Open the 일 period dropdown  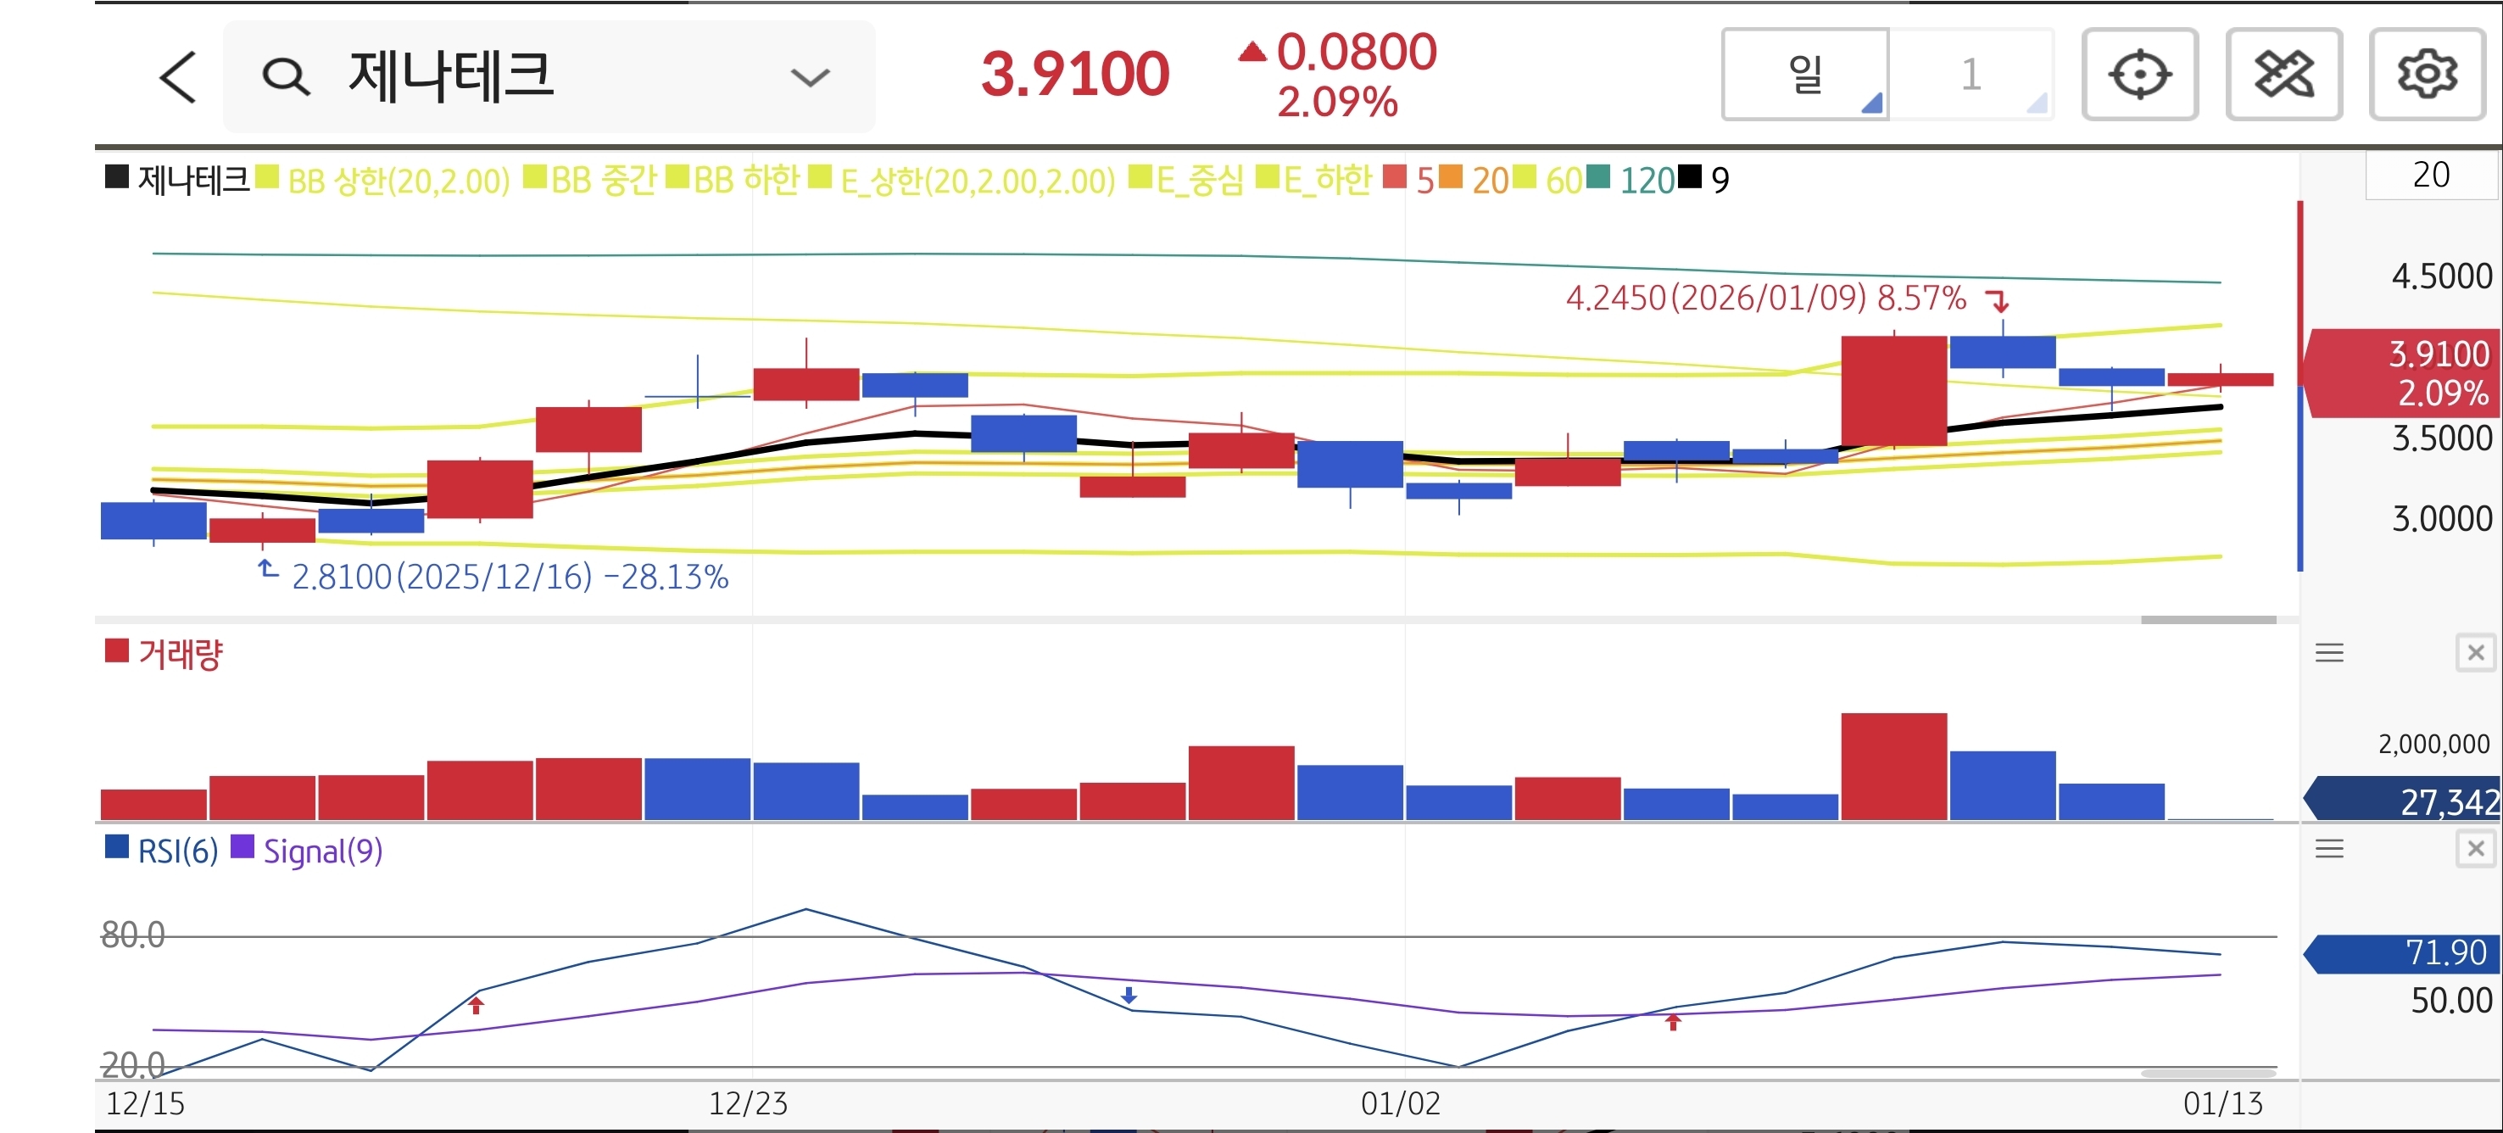(x=1805, y=75)
